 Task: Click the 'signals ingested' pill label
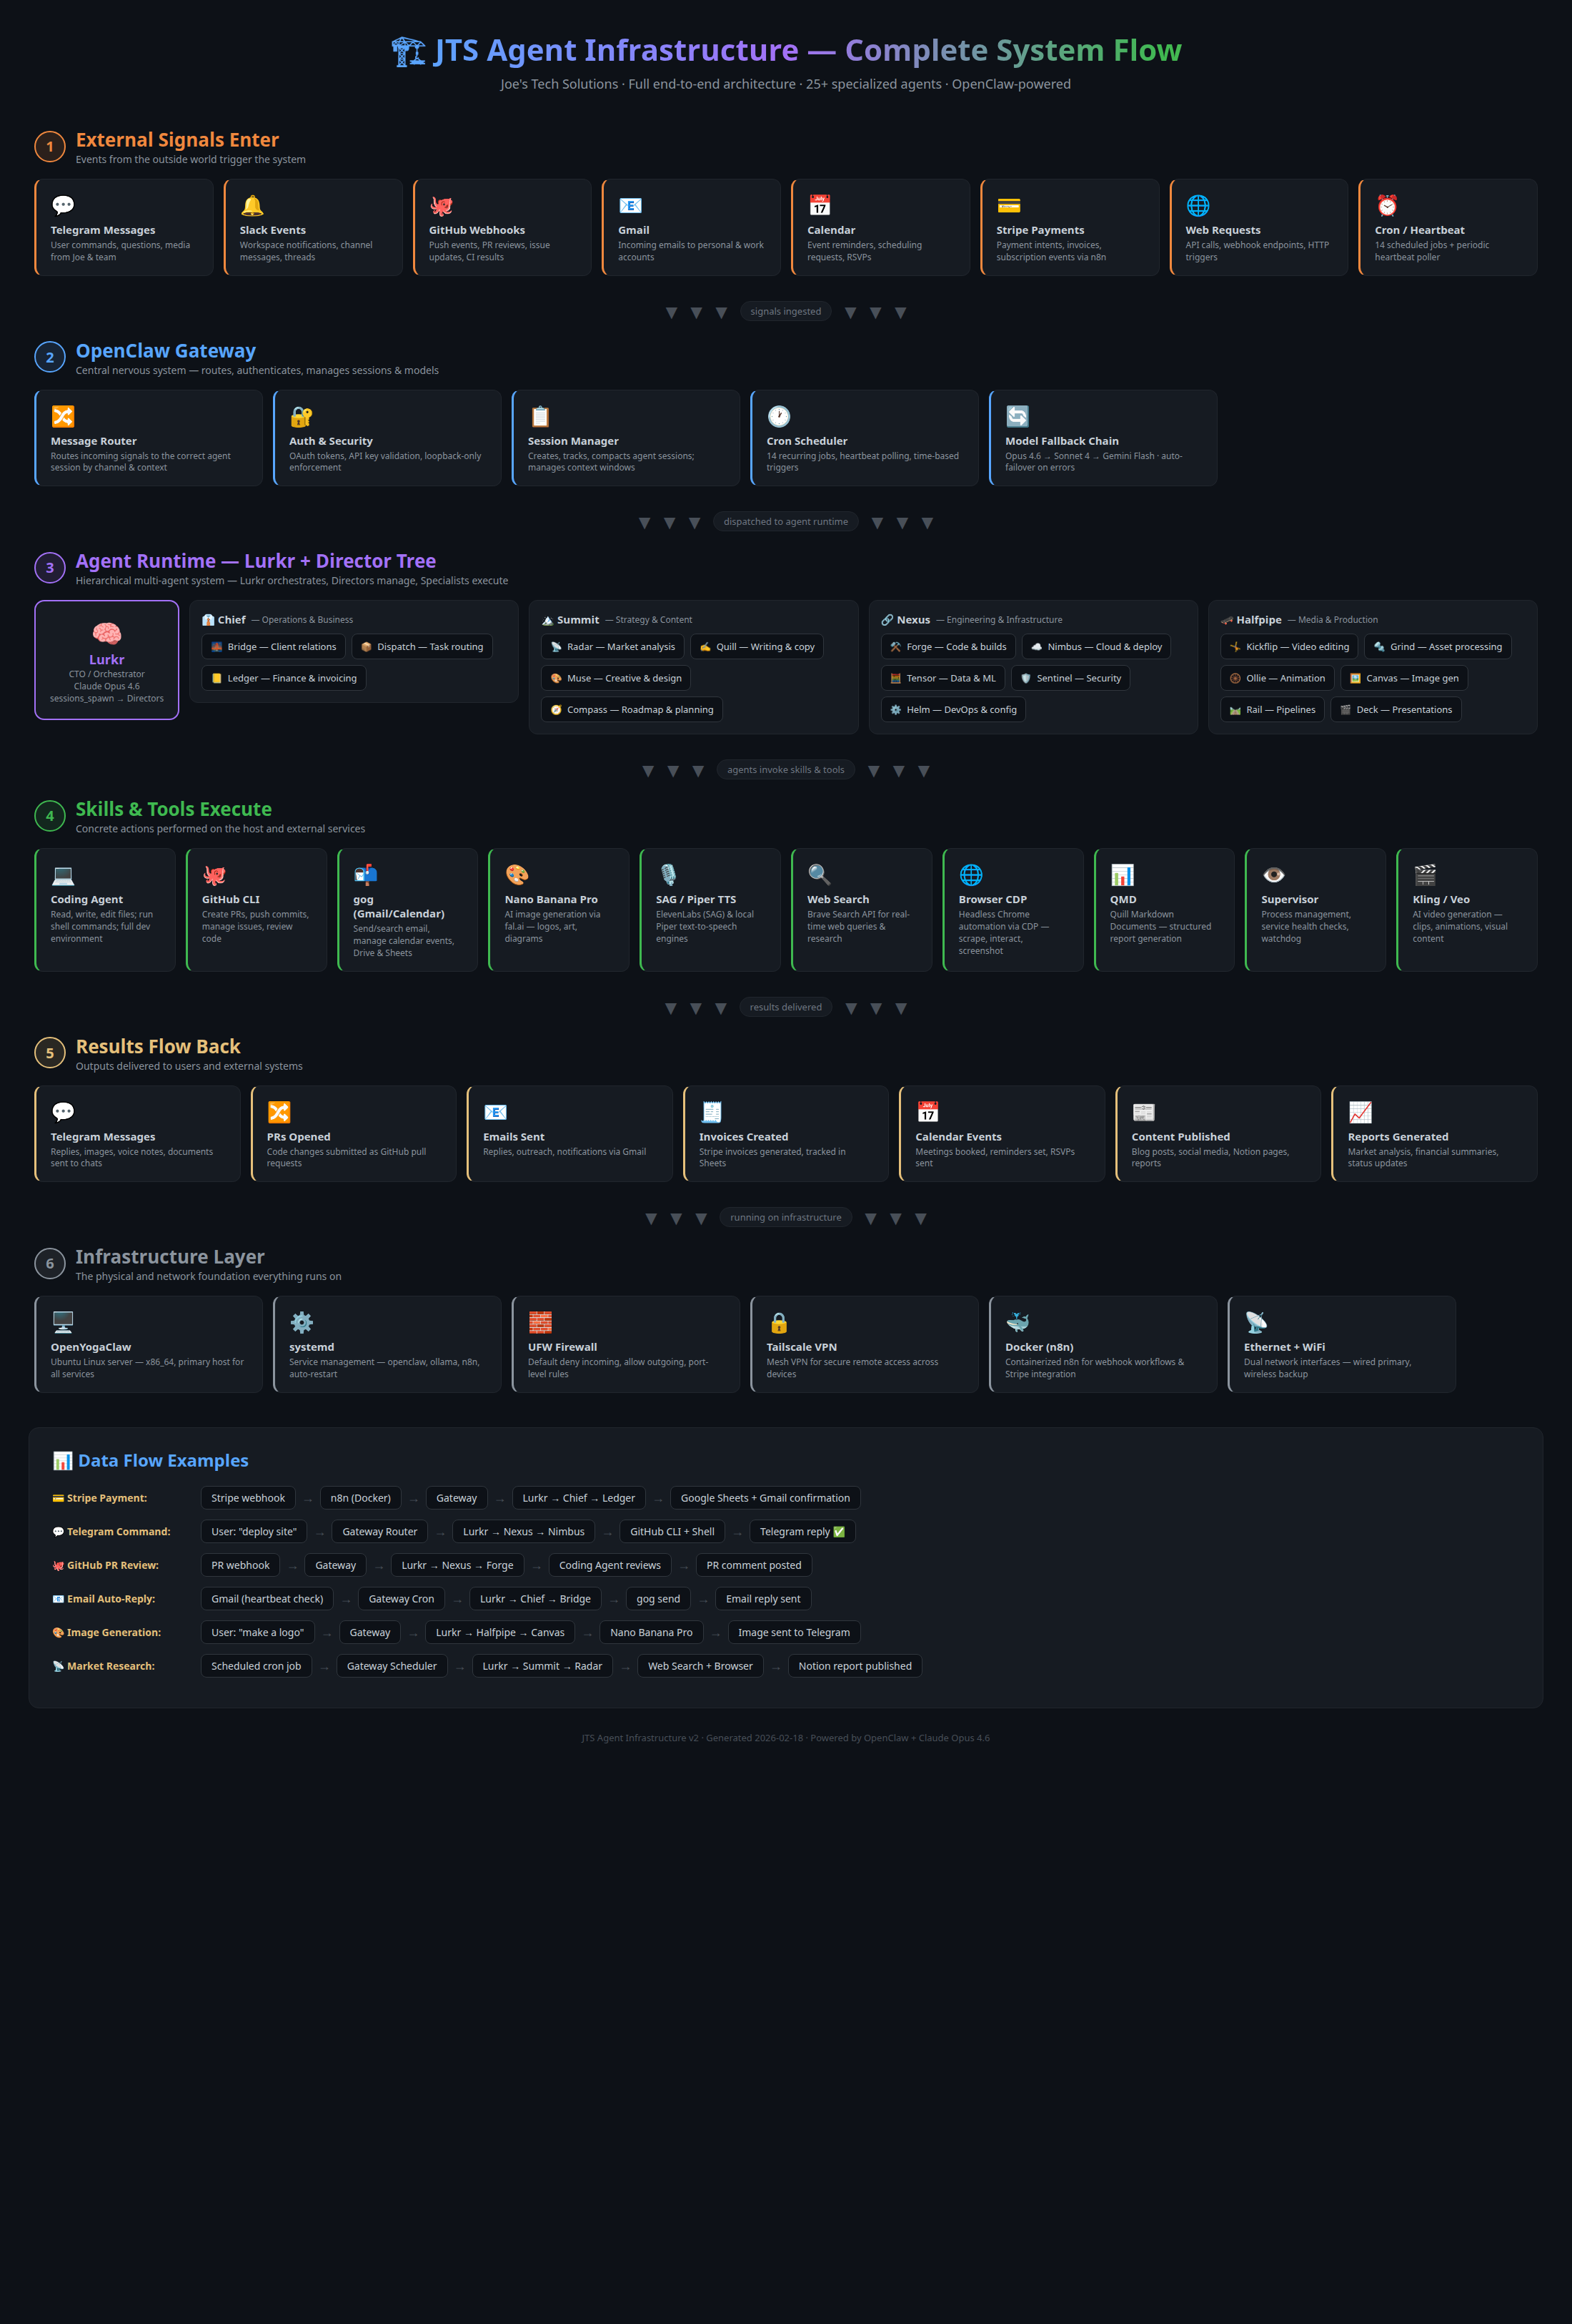click(x=785, y=312)
